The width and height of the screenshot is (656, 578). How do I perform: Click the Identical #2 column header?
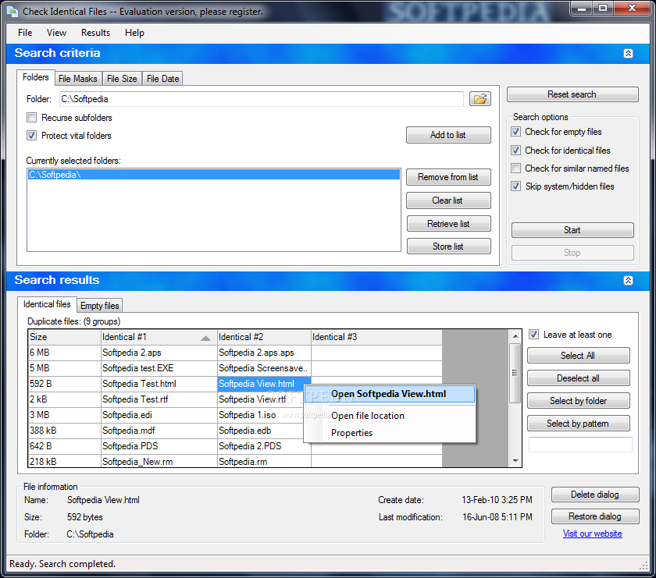tap(264, 337)
